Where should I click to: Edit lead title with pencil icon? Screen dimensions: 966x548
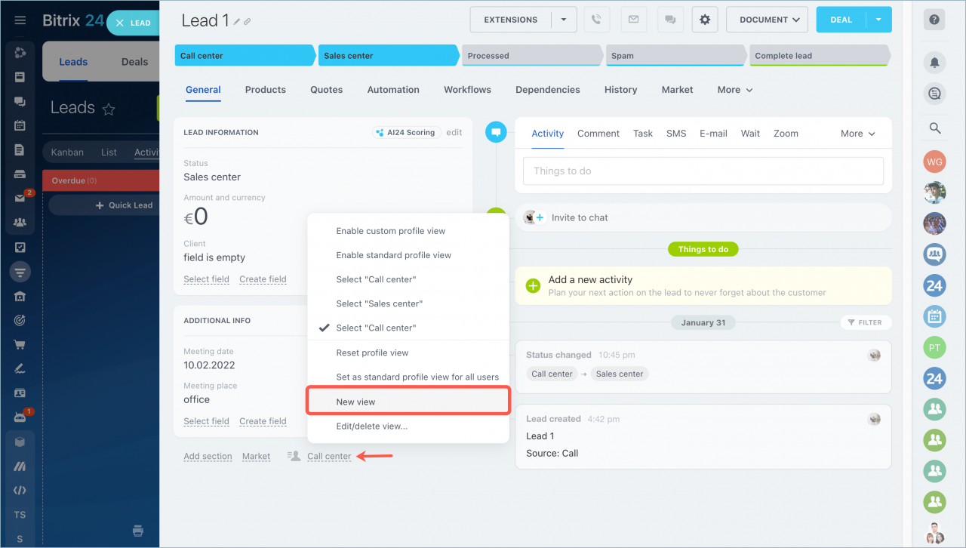[237, 22]
